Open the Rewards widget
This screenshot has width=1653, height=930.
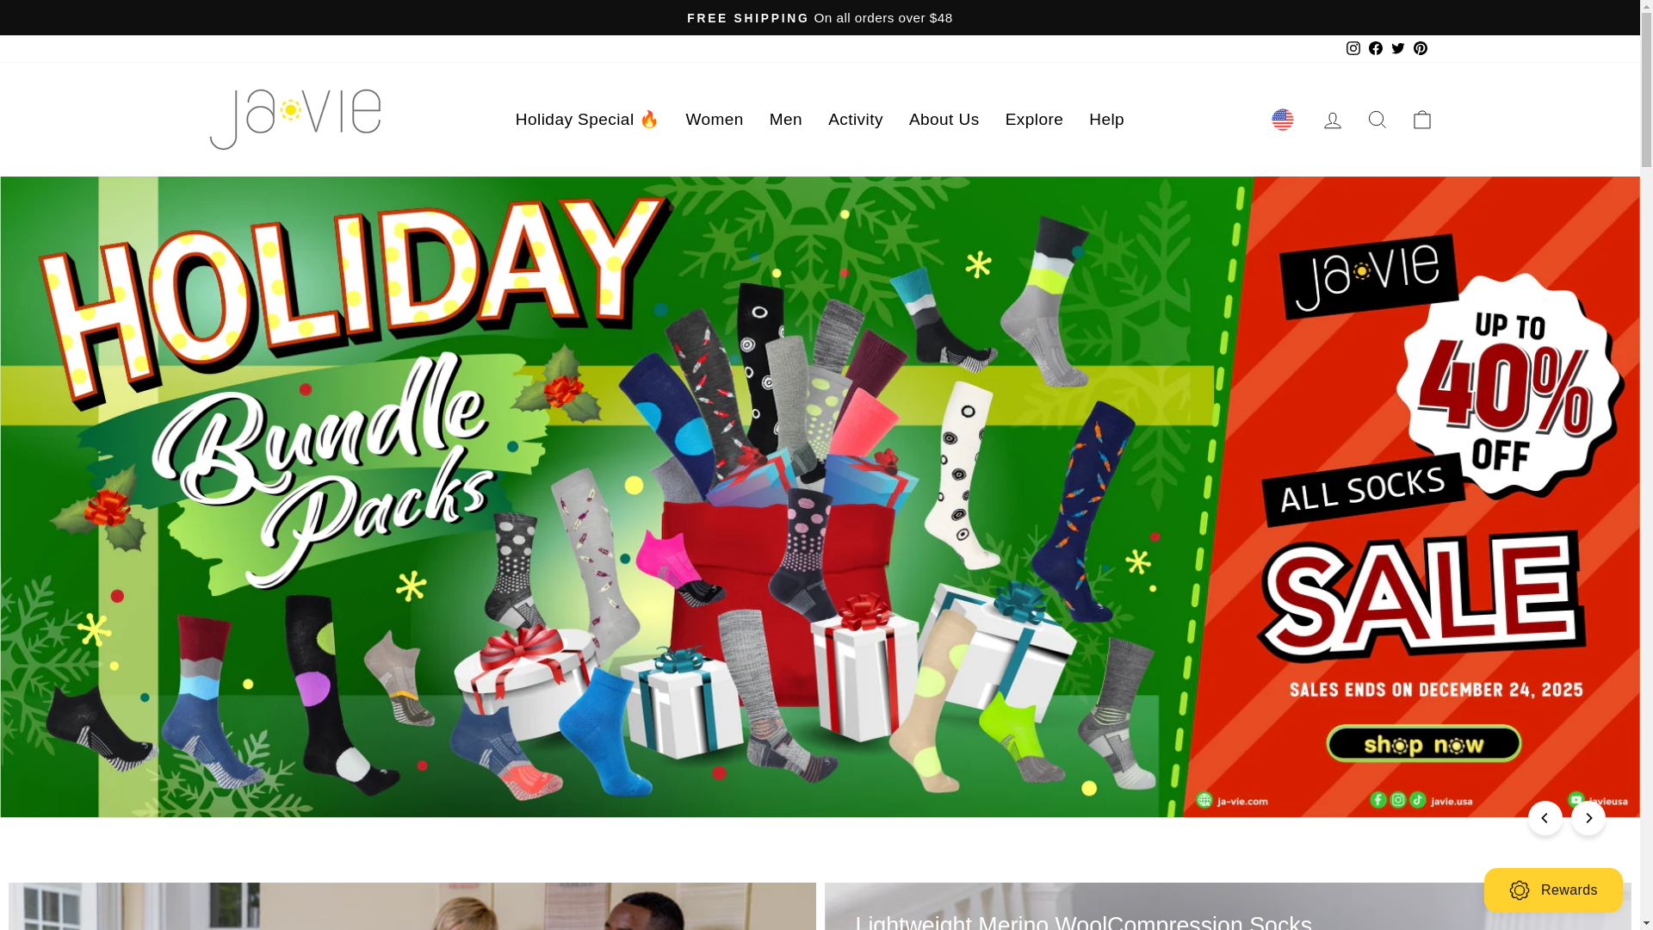pyautogui.click(x=1553, y=890)
